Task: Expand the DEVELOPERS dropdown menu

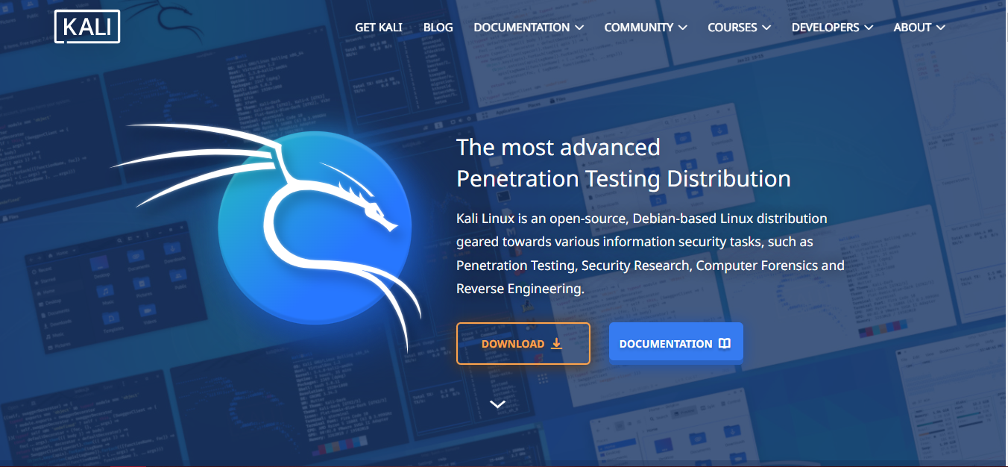Action: 832,27
